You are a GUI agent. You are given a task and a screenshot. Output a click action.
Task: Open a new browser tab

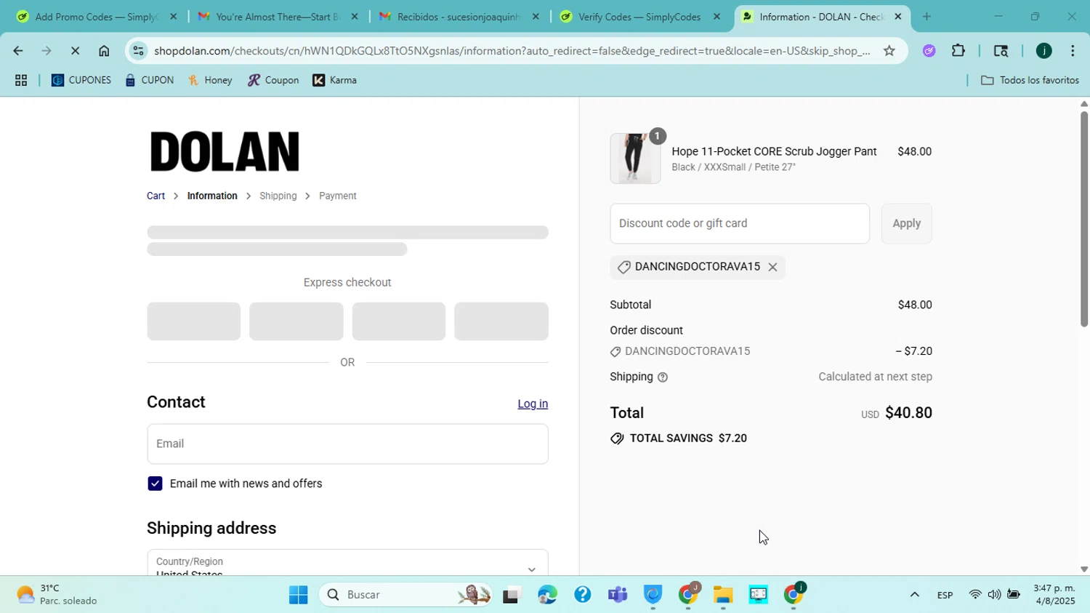[x=926, y=17]
